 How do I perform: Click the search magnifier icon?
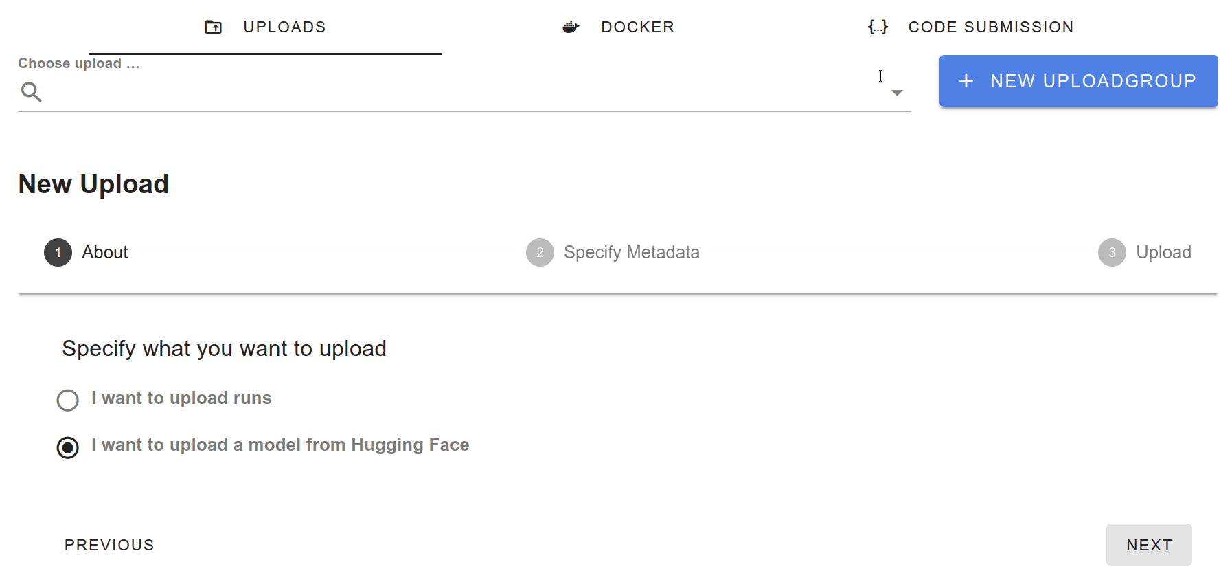click(32, 91)
